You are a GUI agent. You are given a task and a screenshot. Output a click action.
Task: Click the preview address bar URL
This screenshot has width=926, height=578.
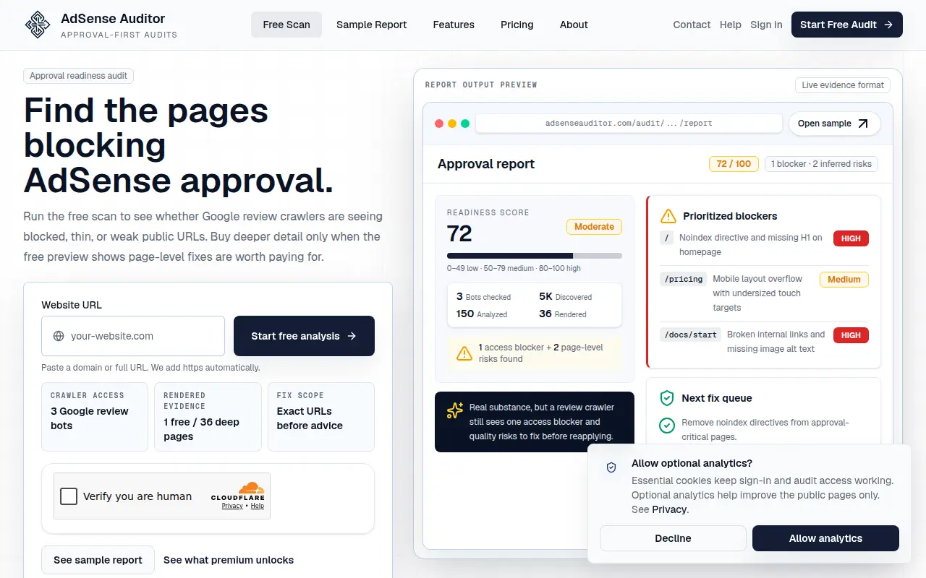click(629, 124)
